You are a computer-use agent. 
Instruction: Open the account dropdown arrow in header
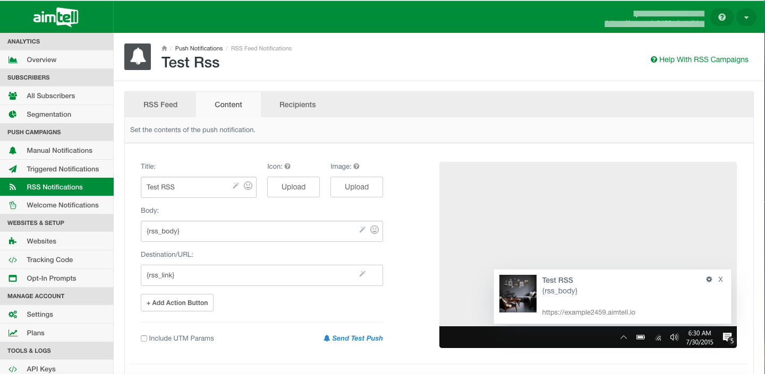click(746, 17)
